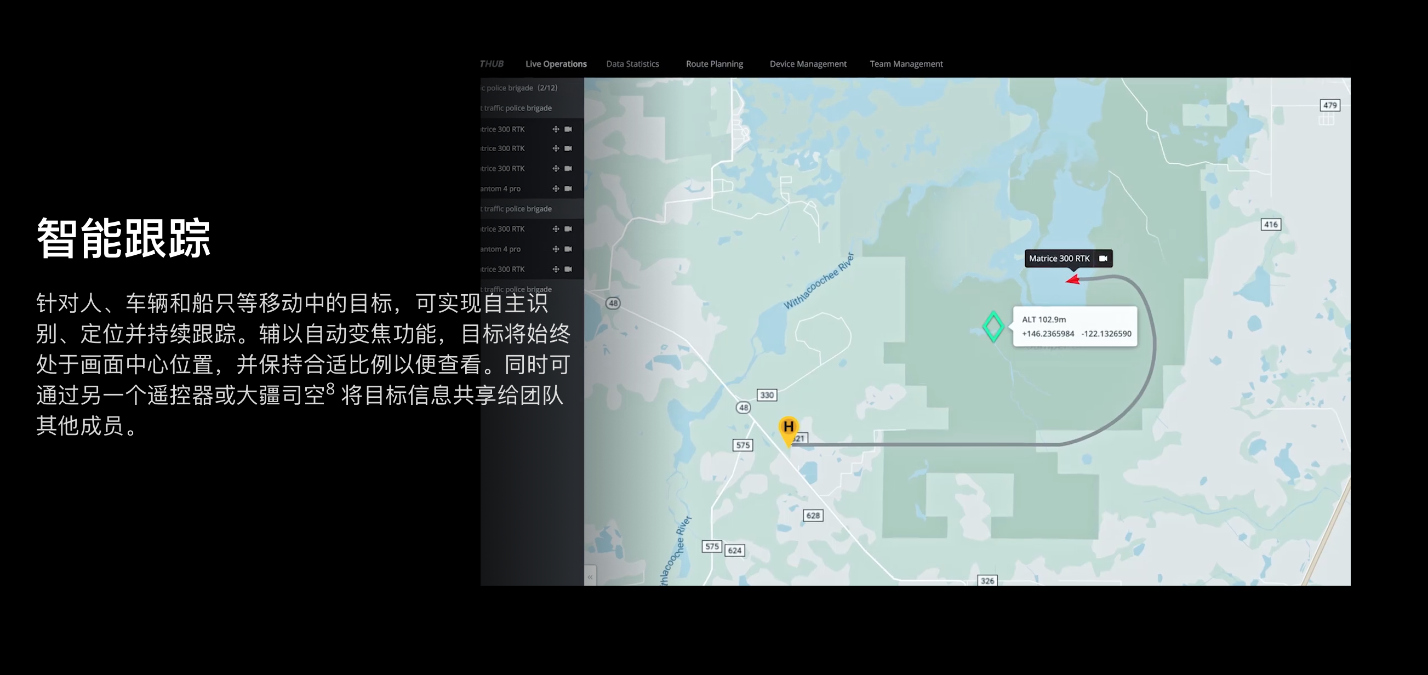1428x675 pixels.
Task: Collapse the police brigade (2/12) top group
Action: coord(520,88)
